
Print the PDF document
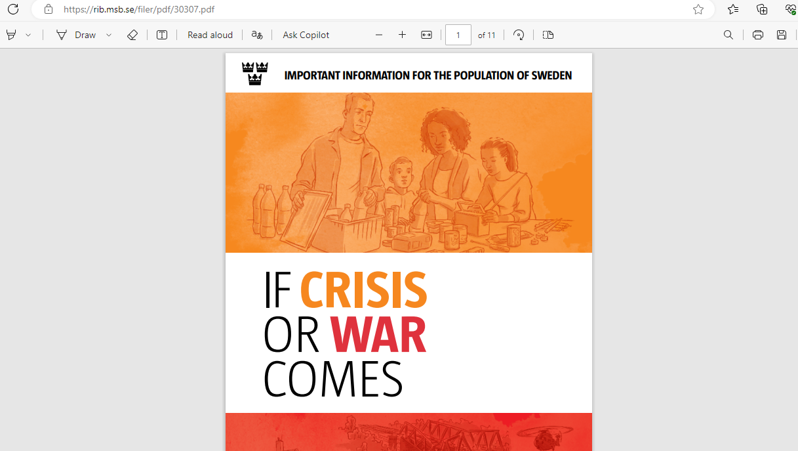(x=758, y=35)
